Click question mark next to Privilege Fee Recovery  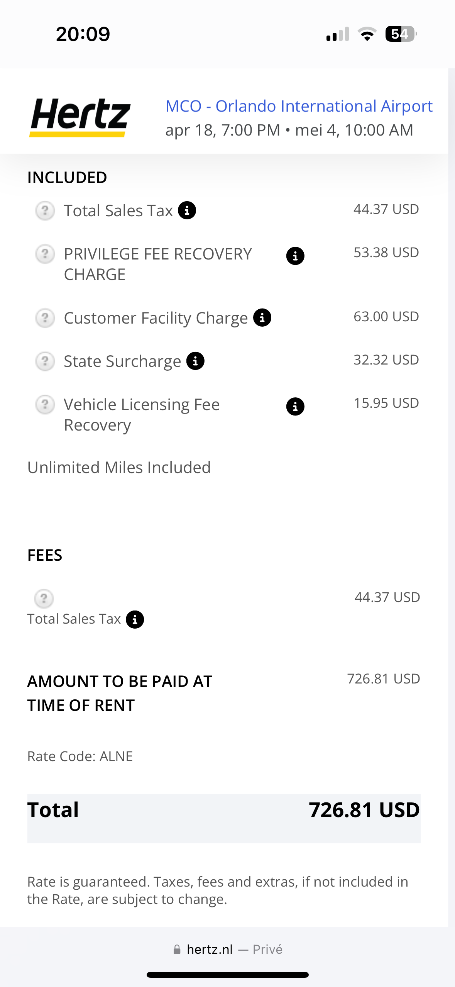pyautogui.click(x=45, y=254)
